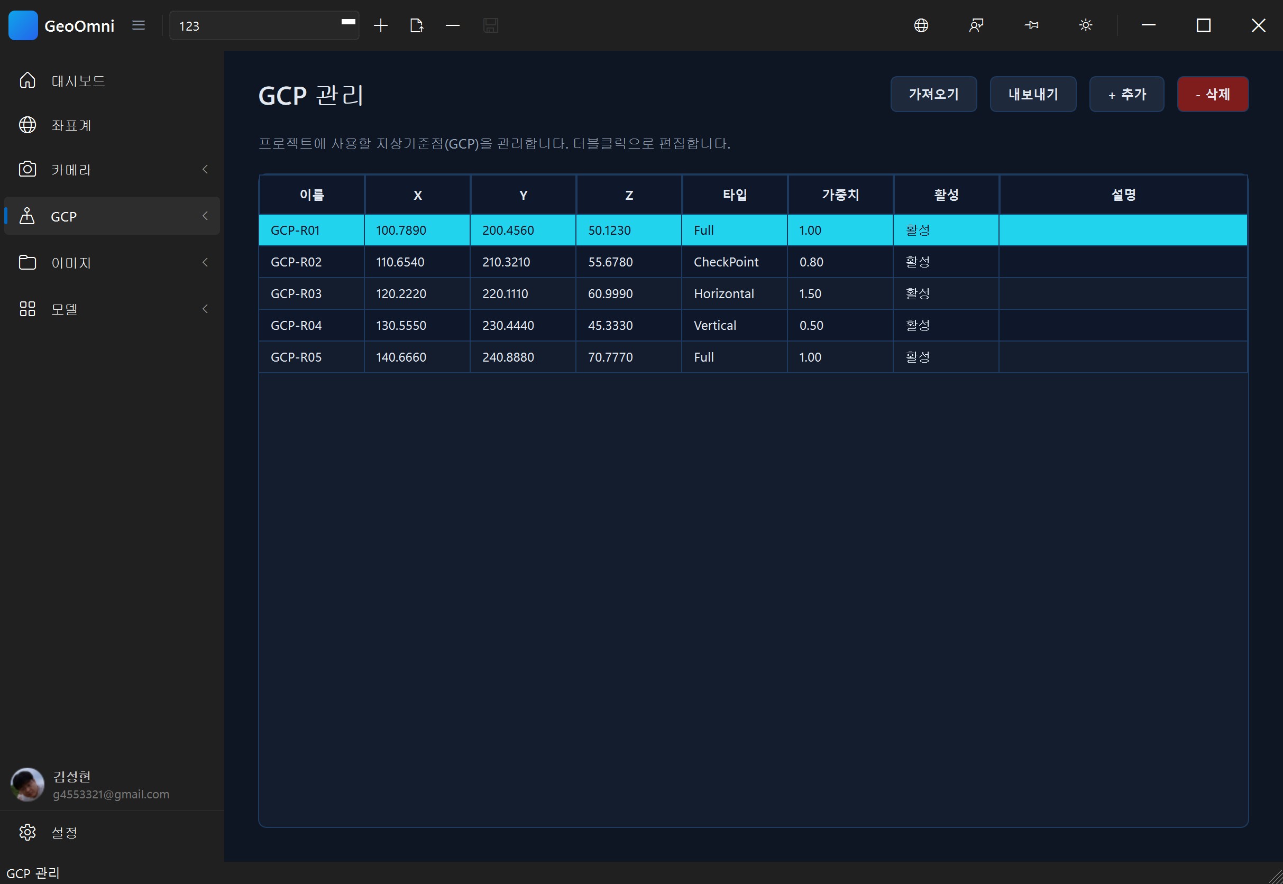Click weight value 1.50
Image resolution: width=1283 pixels, height=884 pixels.
810,293
